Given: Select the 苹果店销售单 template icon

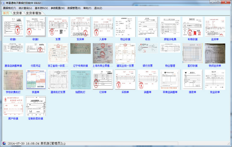Looking at the screenshot, I should coord(170,80).
